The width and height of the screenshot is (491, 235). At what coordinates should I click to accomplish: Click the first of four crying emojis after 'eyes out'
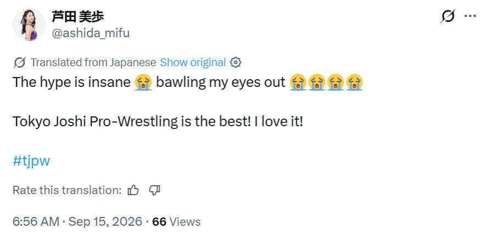(x=298, y=83)
